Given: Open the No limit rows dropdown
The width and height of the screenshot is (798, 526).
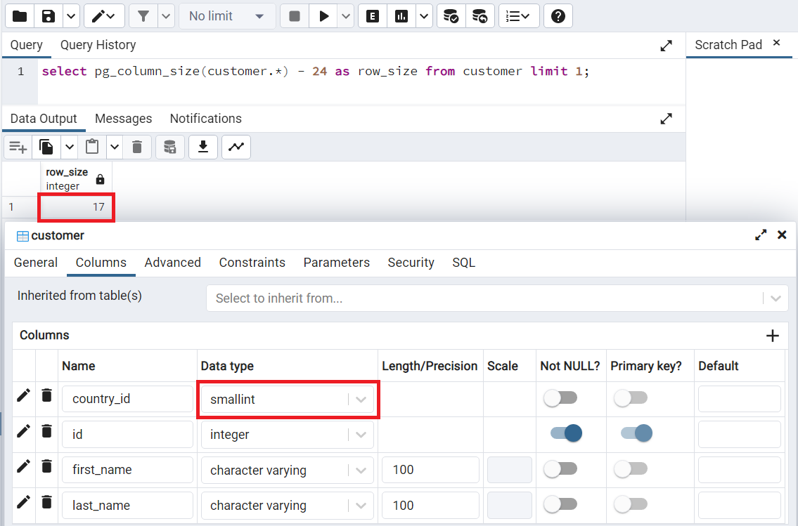Looking at the screenshot, I should (x=227, y=16).
